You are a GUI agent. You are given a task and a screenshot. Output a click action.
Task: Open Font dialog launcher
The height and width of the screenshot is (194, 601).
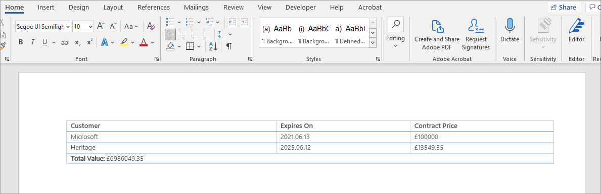(156, 59)
